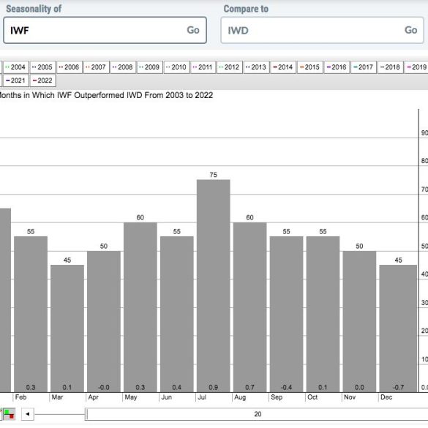Toggle the 2018 year series

click(390, 67)
